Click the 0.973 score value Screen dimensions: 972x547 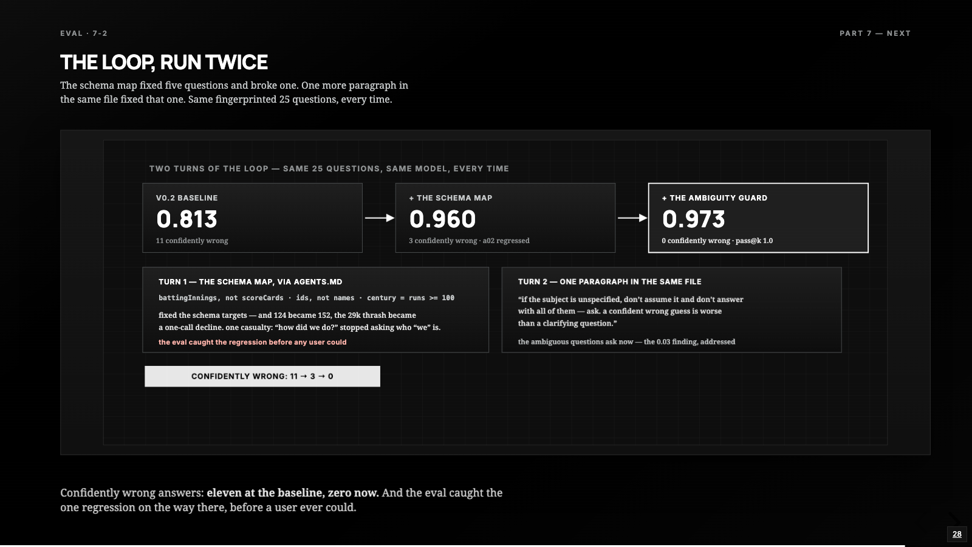tap(694, 219)
